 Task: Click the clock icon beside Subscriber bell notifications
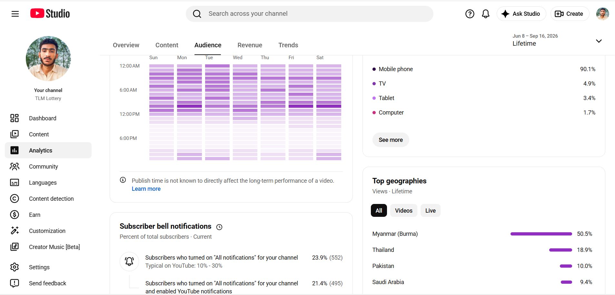[219, 227]
